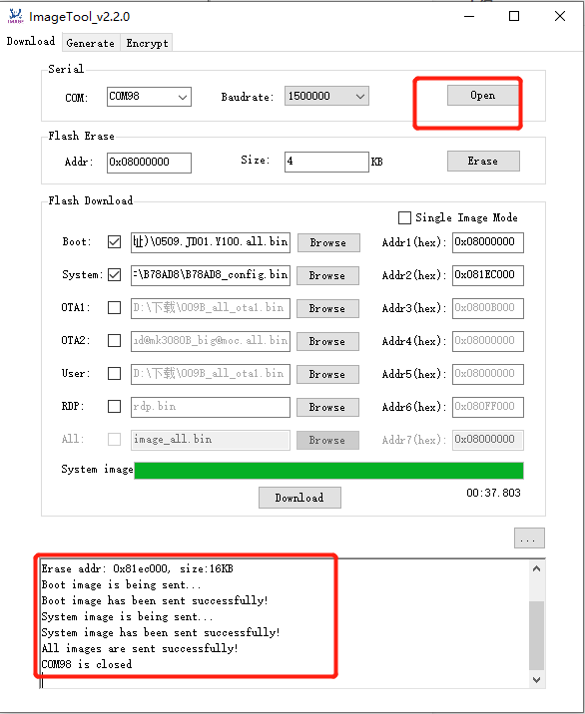Viewport: 585px width, 714px height.
Task: Switch to the Encrypt tab
Action: coord(147,43)
